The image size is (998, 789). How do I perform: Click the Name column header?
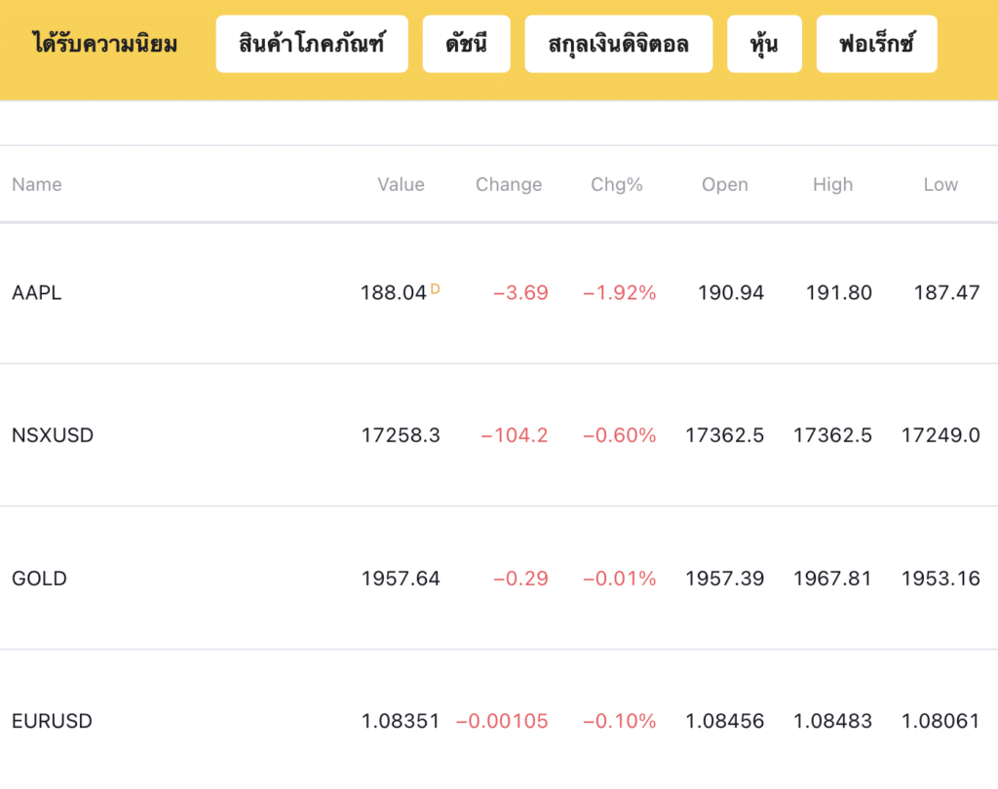37,184
